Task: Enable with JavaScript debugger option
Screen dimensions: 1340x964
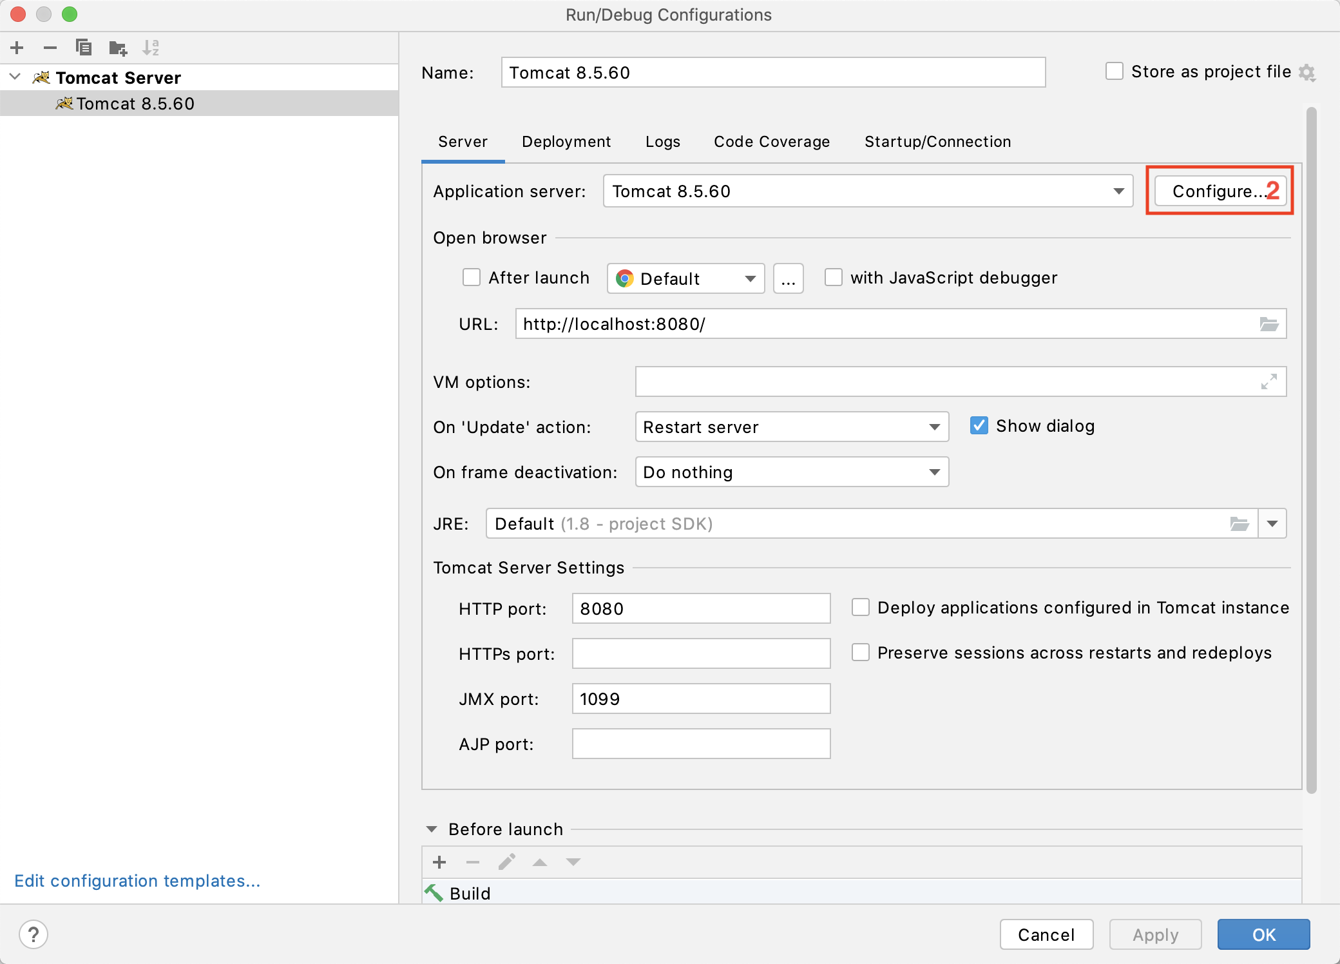Action: 834,277
